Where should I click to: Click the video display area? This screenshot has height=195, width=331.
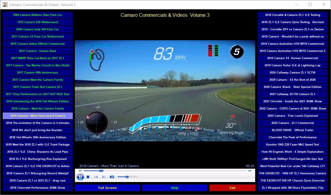tap(165, 91)
